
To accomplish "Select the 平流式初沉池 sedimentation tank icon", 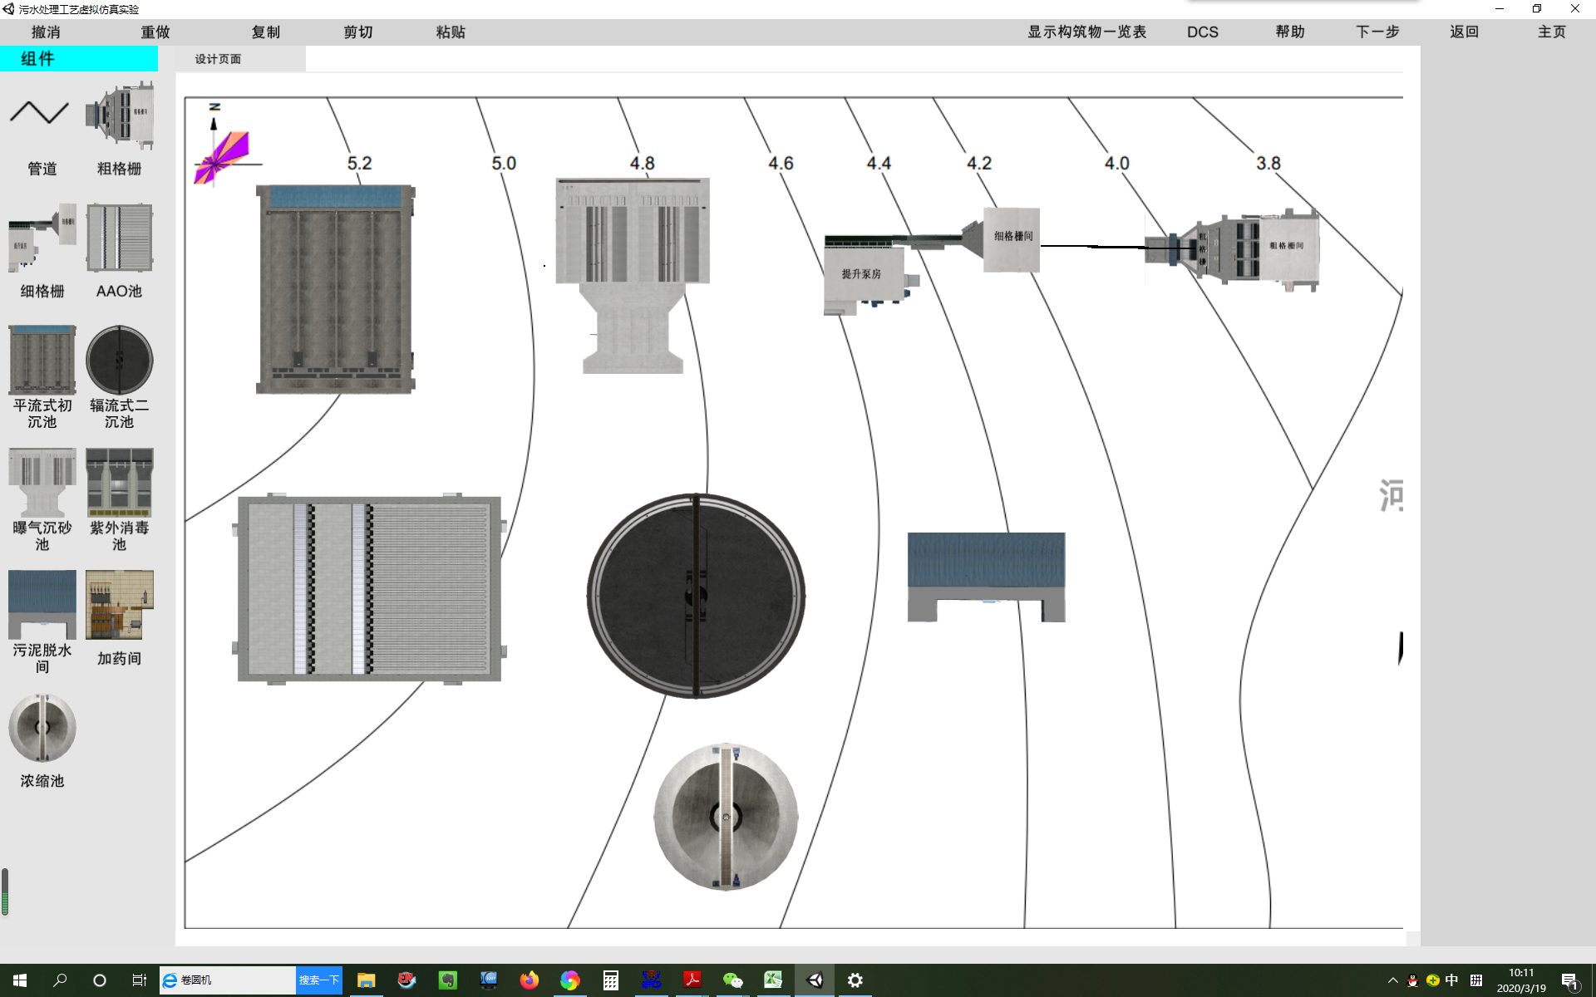I will click(42, 360).
